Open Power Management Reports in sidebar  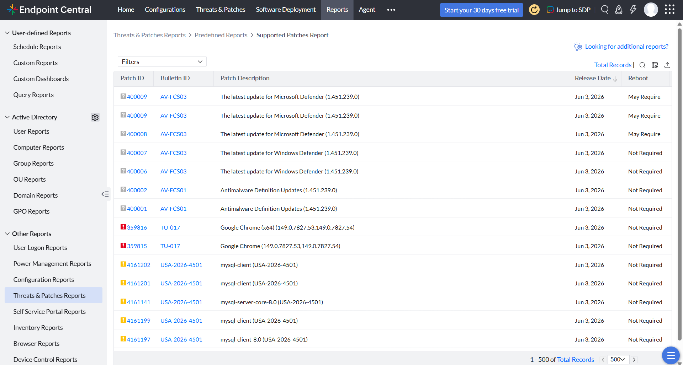pos(52,264)
